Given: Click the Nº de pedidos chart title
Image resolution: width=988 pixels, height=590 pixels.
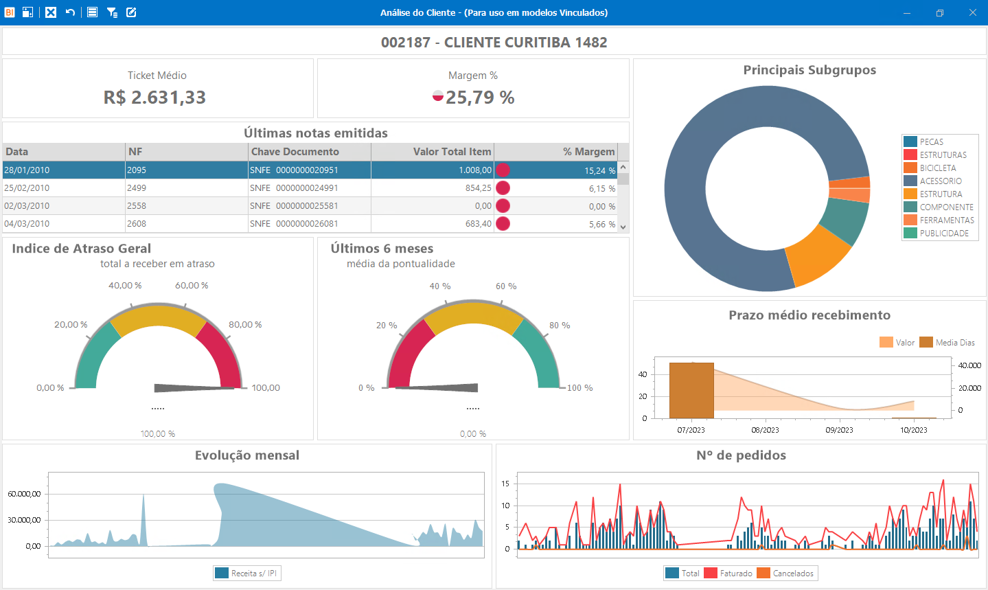Looking at the screenshot, I should point(741,455).
